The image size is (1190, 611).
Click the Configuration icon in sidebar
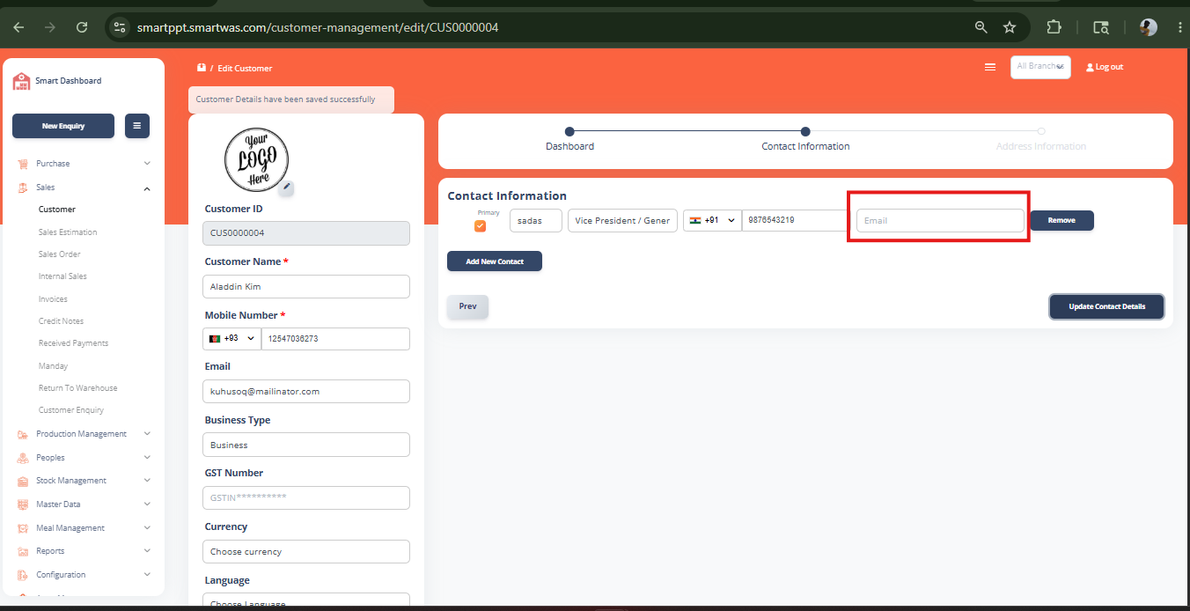pos(23,575)
